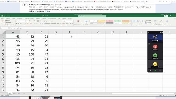
Task: Click the Format Painter command
Action: click(x=10, y=24)
